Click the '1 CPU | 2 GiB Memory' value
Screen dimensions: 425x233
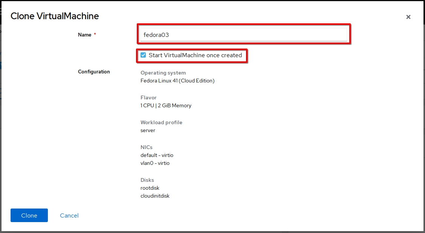point(166,106)
